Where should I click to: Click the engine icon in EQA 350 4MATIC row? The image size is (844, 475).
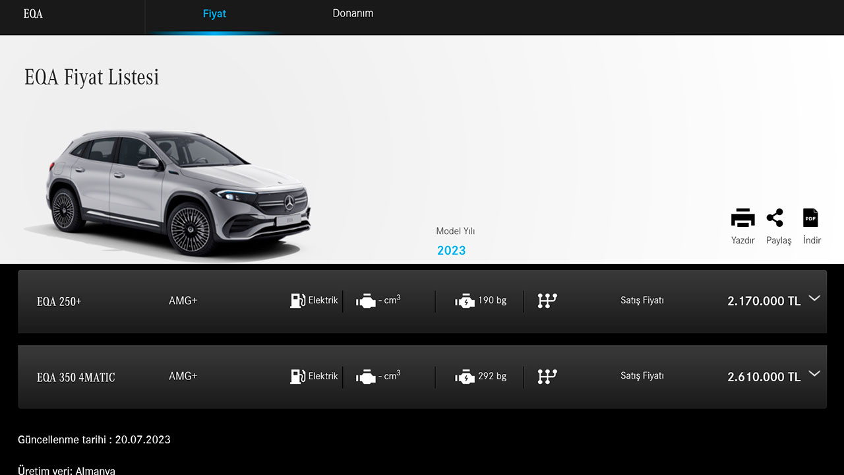pyautogui.click(x=365, y=377)
